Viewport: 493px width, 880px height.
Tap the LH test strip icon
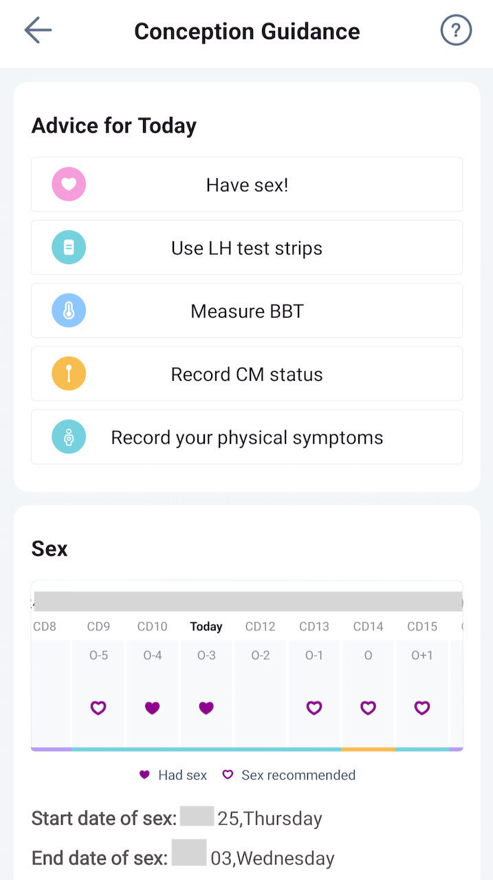pyautogui.click(x=69, y=247)
